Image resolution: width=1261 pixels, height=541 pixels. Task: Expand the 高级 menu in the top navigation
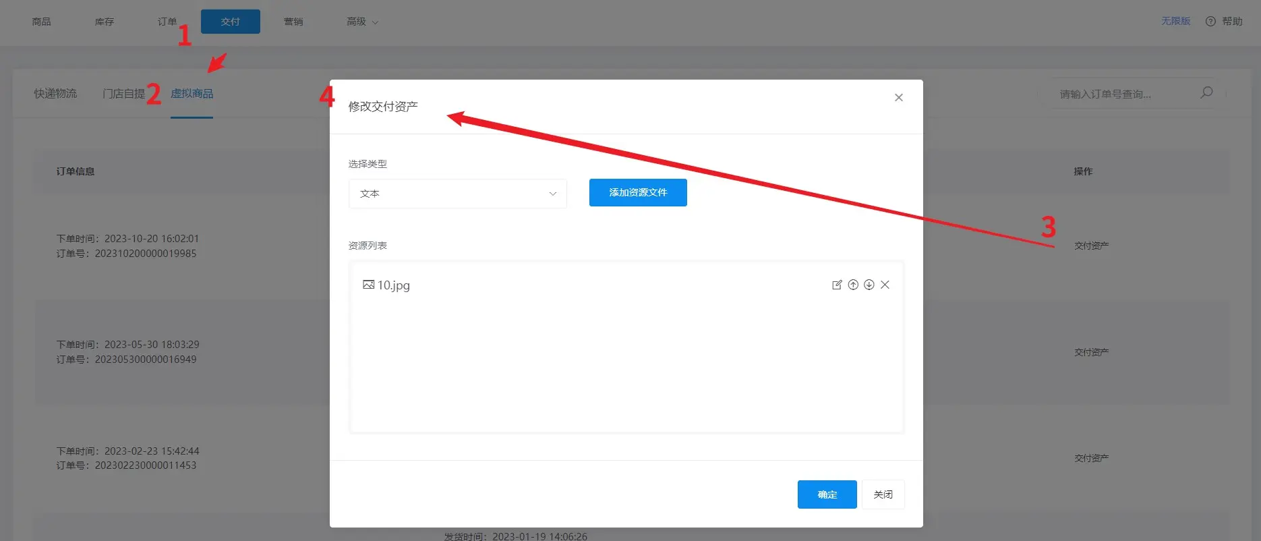[x=362, y=22]
